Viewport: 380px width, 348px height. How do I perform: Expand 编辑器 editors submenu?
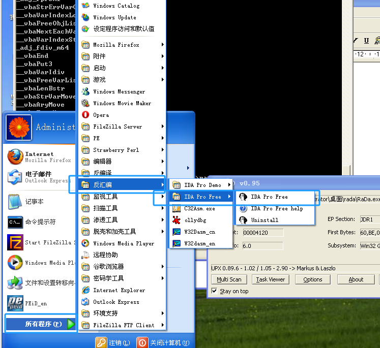[122, 162]
